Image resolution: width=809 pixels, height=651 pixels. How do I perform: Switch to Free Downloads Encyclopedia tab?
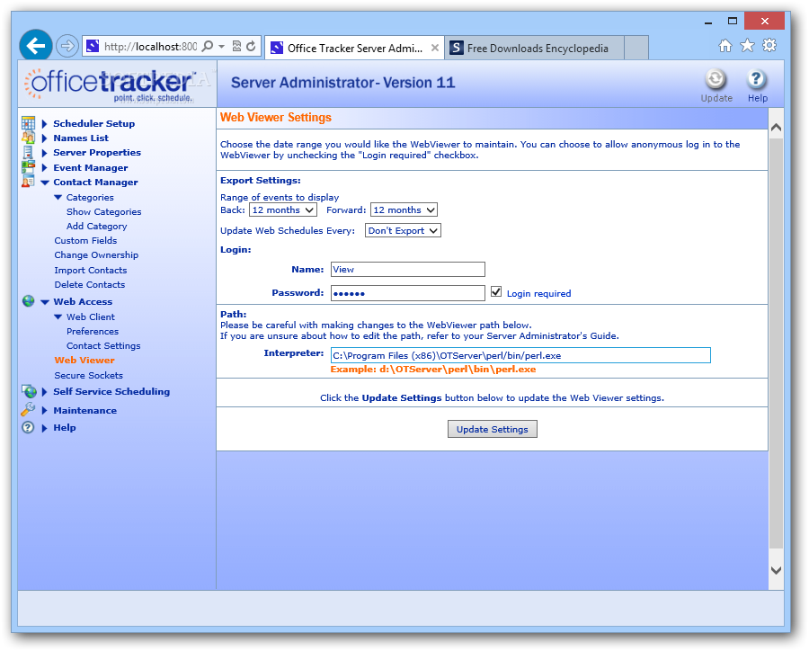click(x=534, y=48)
